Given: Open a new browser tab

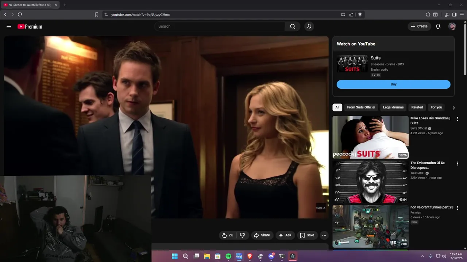Looking at the screenshot, I should tap(65, 5).
